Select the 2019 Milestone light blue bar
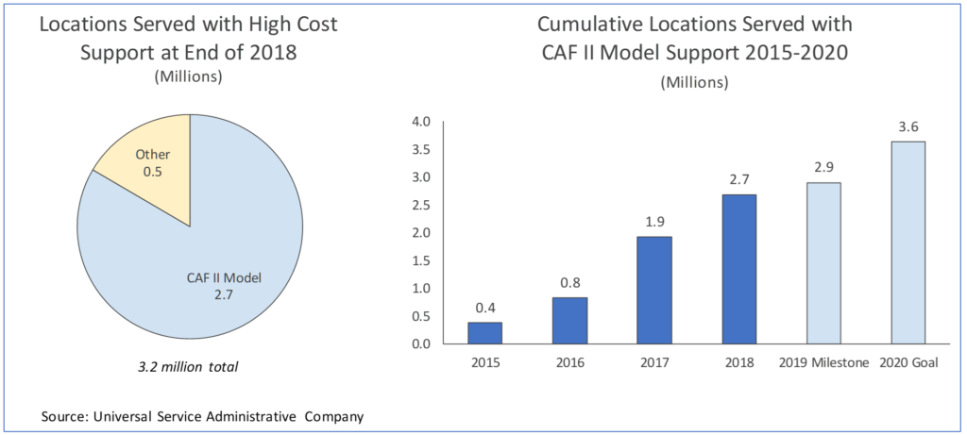Screen dimensions: 967x435 tap(823, 263)
